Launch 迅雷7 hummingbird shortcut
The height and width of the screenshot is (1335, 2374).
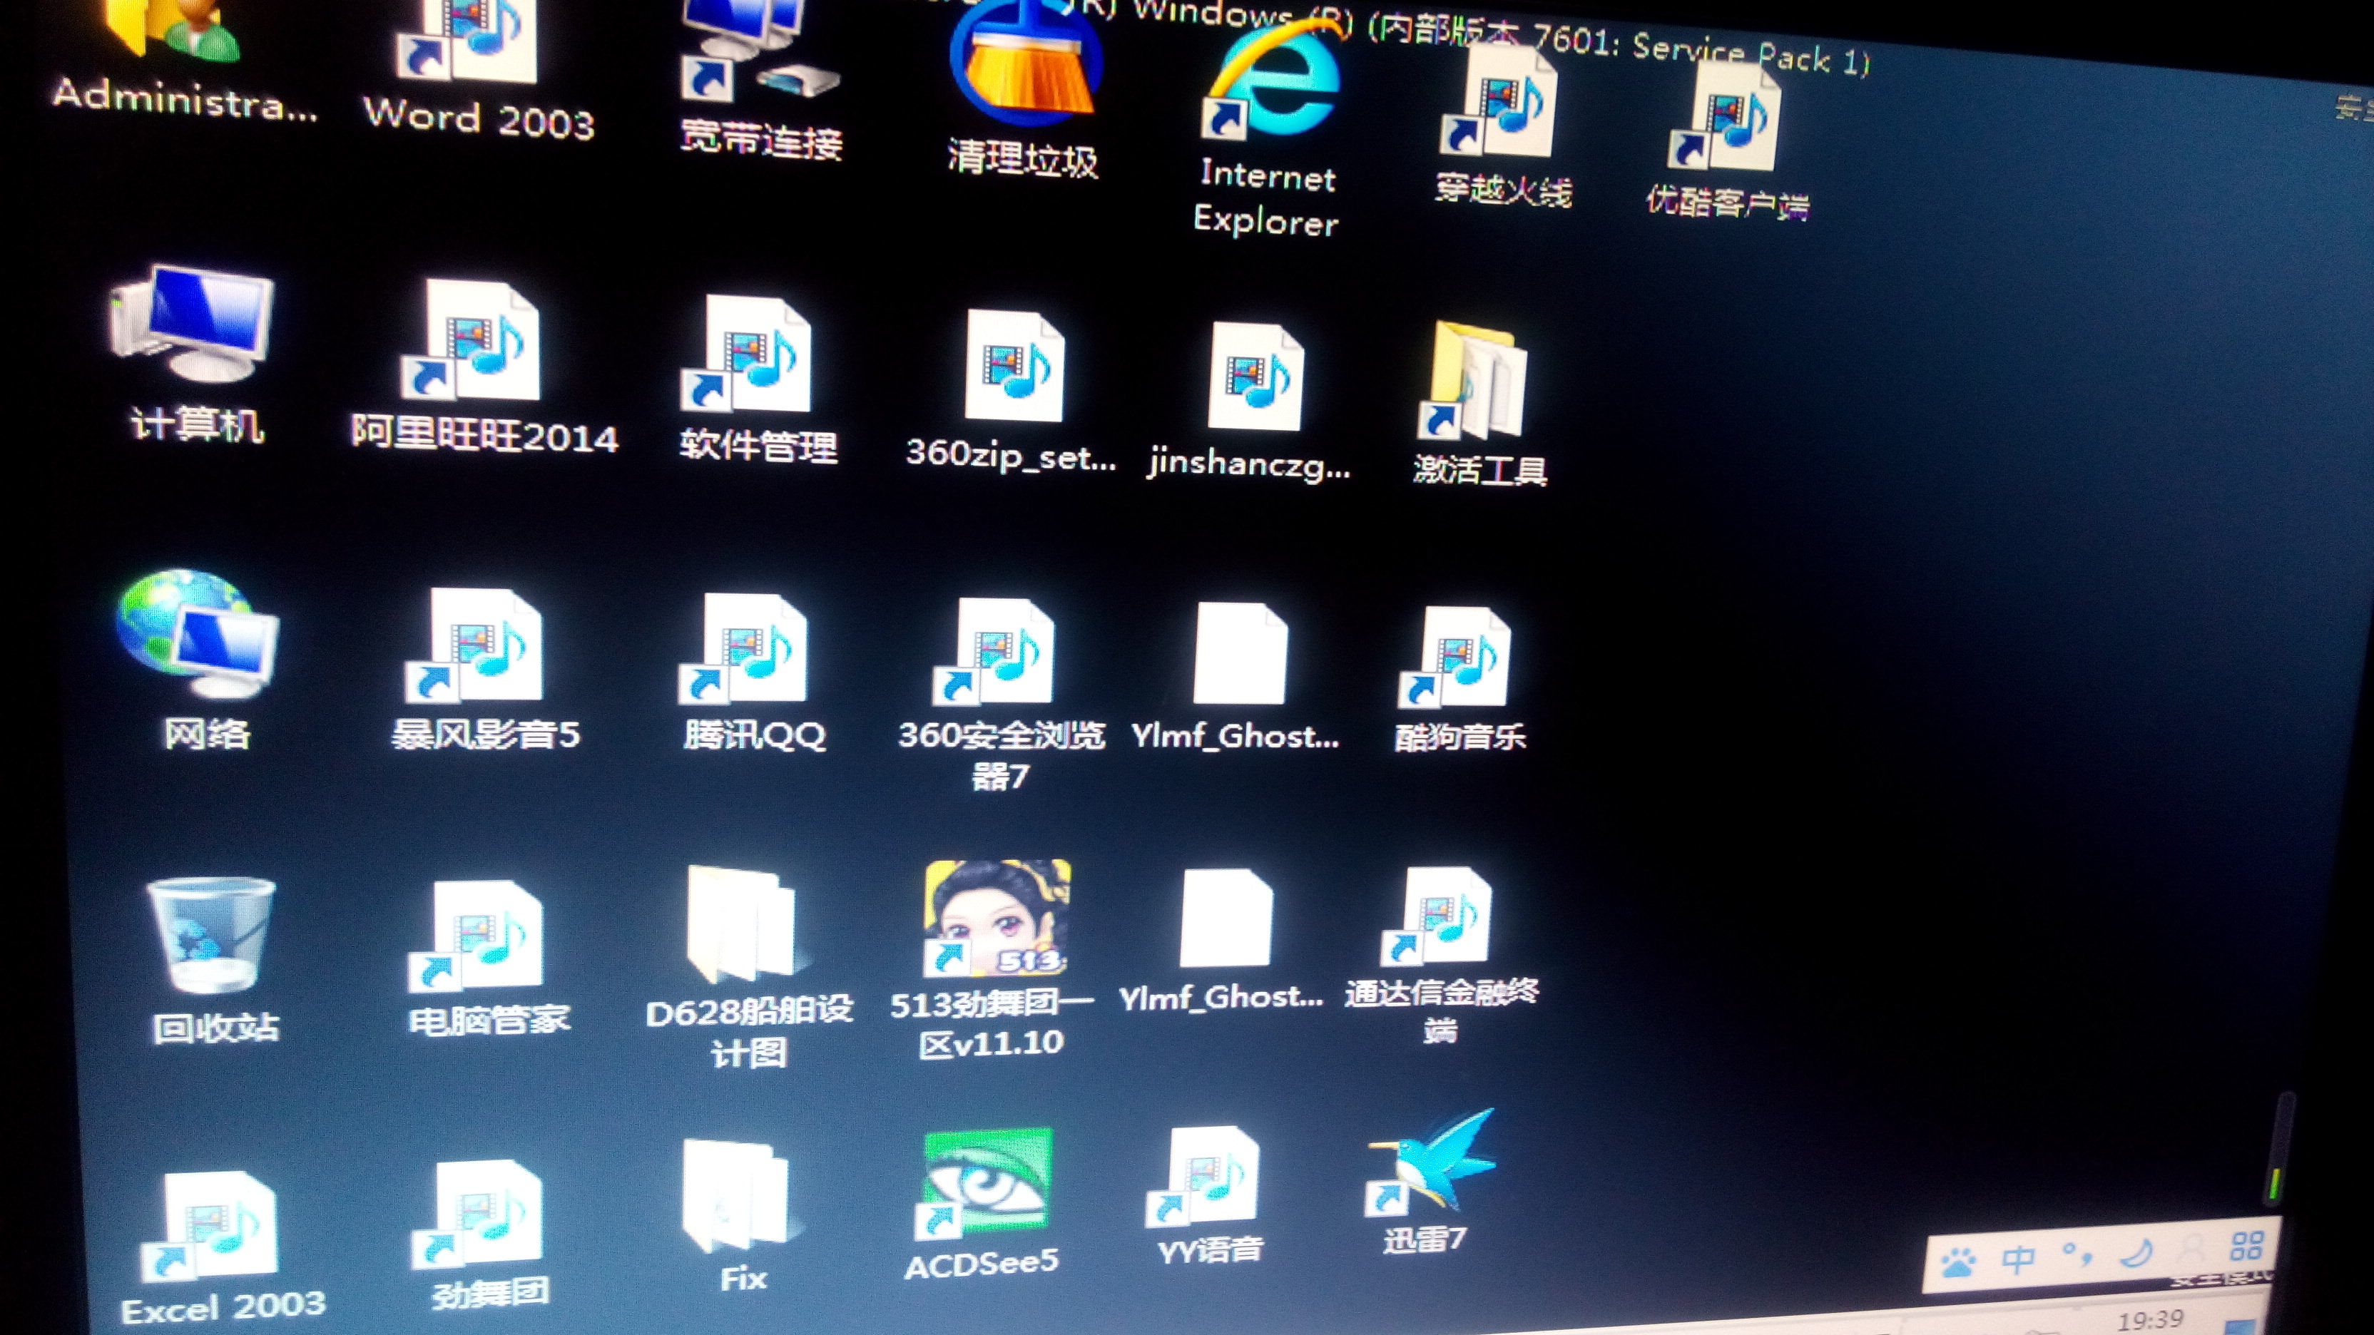pyautogui.click(x=1430, y=1162)
